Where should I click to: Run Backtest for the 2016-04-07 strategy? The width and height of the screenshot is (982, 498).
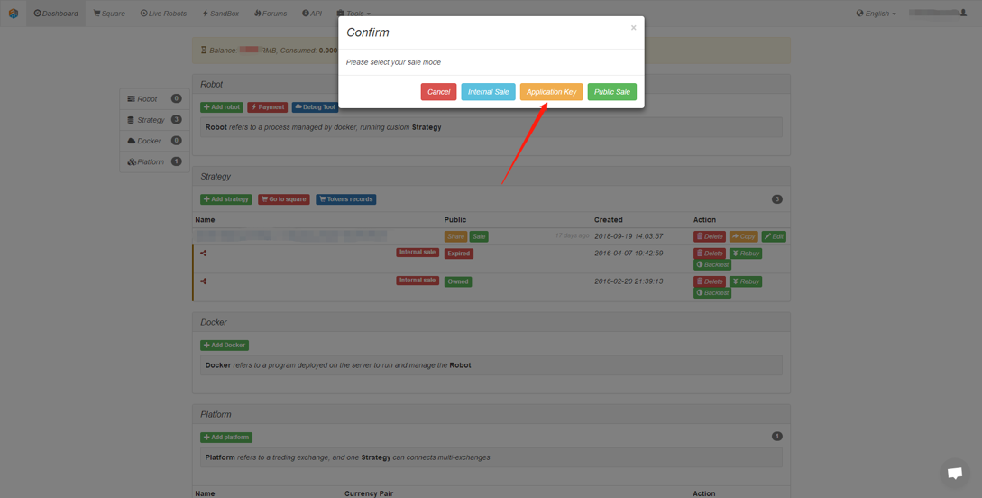712,265
